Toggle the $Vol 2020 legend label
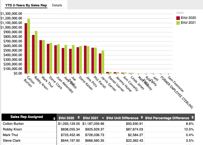 188,18
